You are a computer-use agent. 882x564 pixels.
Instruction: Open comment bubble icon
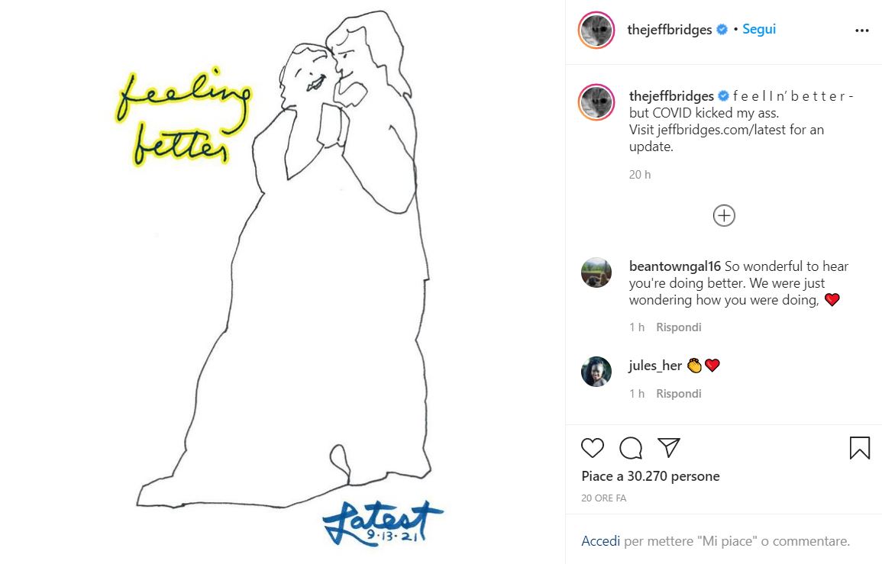(631, 448)
